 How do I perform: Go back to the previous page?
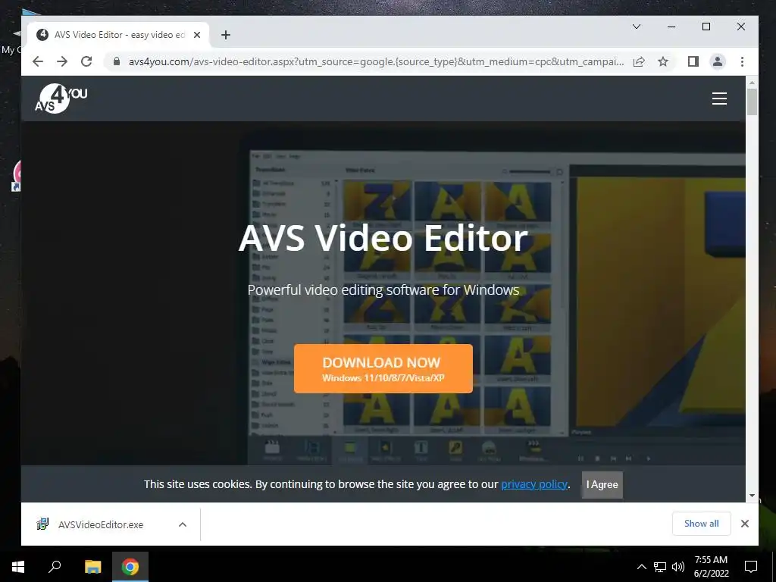click(38, 61)
